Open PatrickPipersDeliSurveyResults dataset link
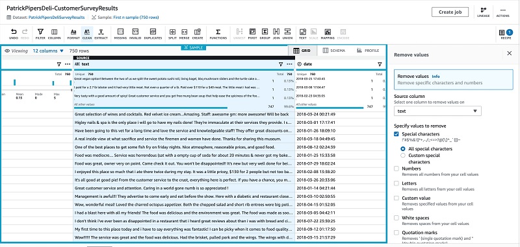The image size is (520, 247). click(57, 18)
